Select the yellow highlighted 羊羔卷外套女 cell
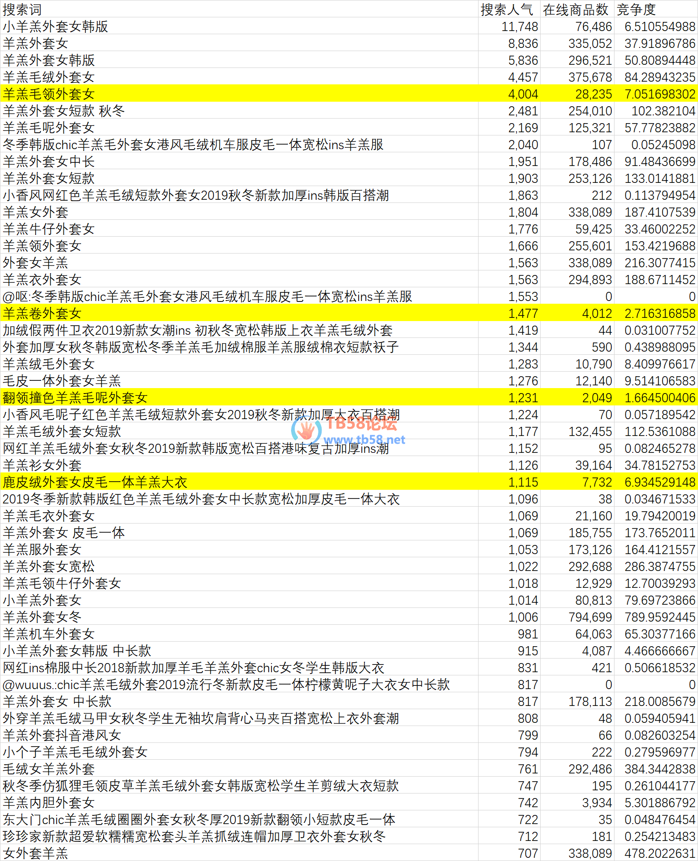698x861 pixels. (x=42, y=313)
